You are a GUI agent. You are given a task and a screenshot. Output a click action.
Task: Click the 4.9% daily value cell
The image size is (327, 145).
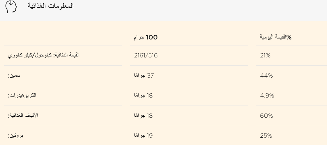pyautogui.click(x=267, y=96)
